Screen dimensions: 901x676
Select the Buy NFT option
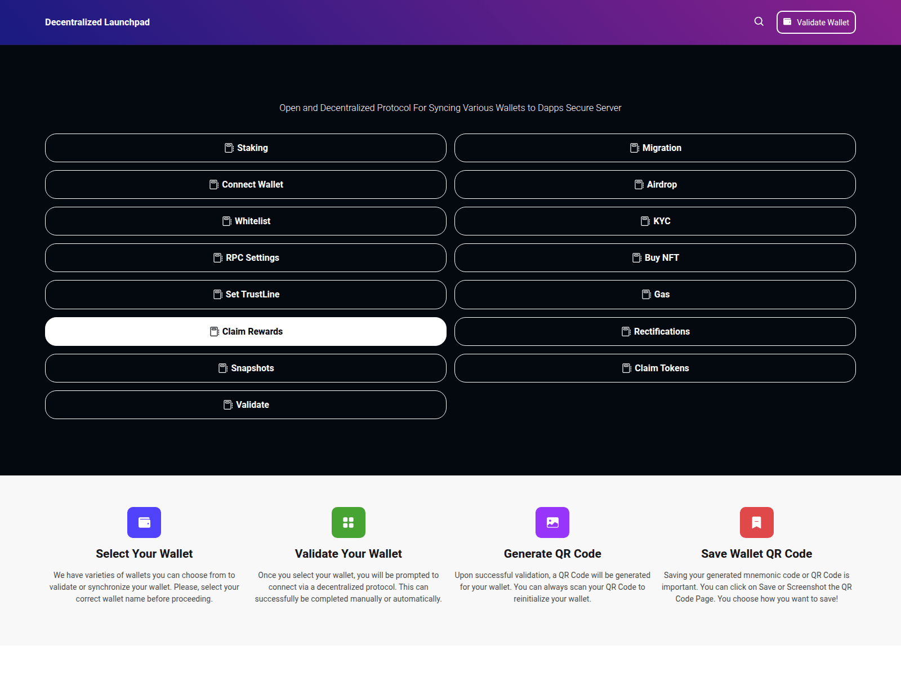(655, 257)
